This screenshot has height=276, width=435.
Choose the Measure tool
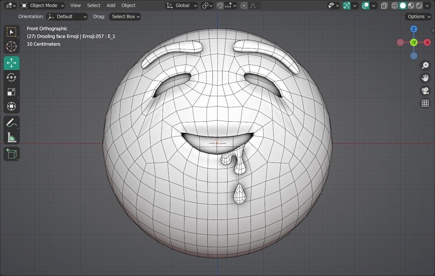11,137
